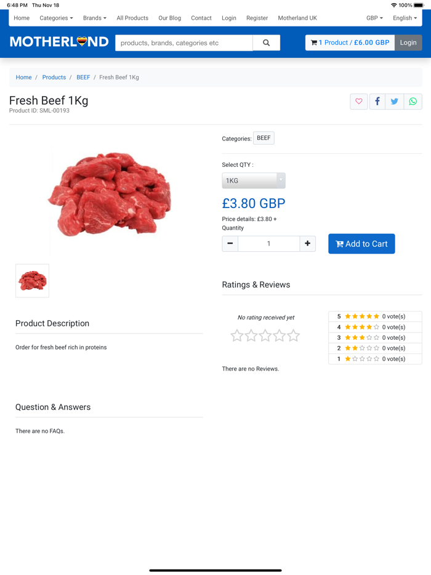Decrease quantity with minus button
Screen dimensions: 431x575
coord(230,244)
